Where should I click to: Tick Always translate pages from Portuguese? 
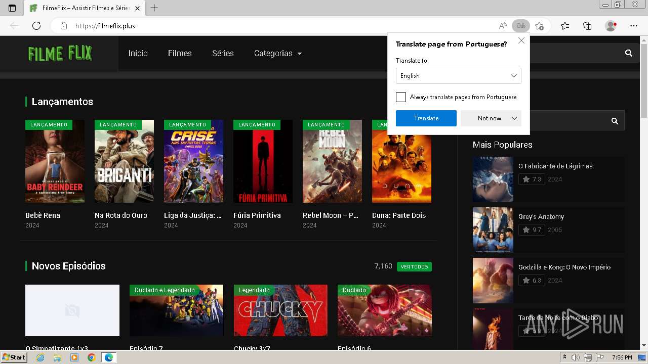pos(401,97)
